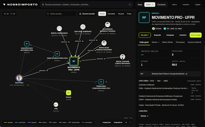Select the PSD party node

click(x=56, y=104)
